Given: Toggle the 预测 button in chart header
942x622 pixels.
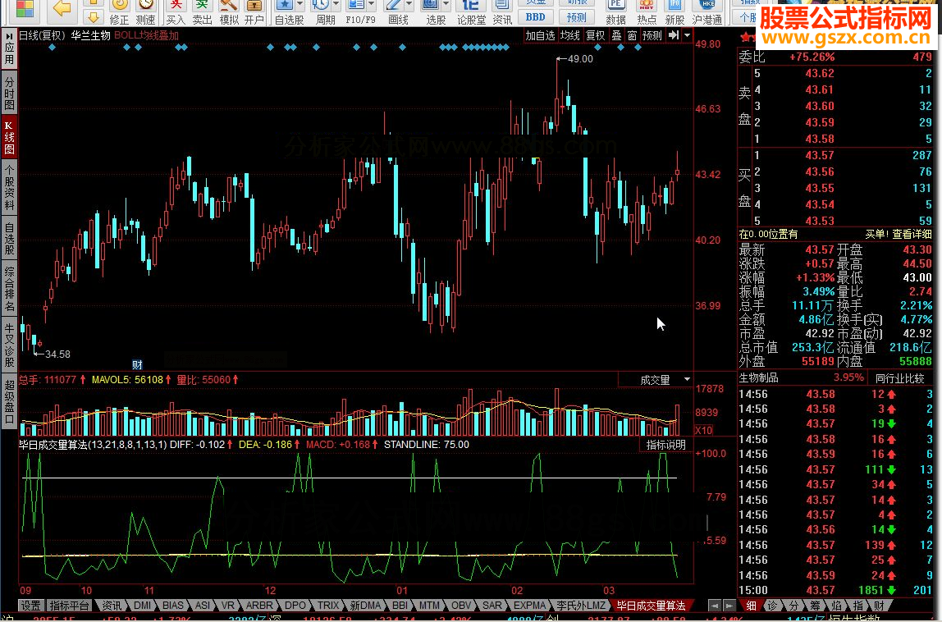Looking at the screenshot, I should point(652,35).
